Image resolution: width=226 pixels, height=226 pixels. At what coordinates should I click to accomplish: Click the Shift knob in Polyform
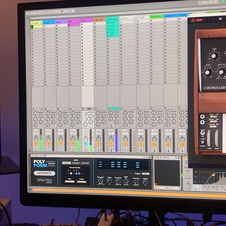(x=126, y=181)
